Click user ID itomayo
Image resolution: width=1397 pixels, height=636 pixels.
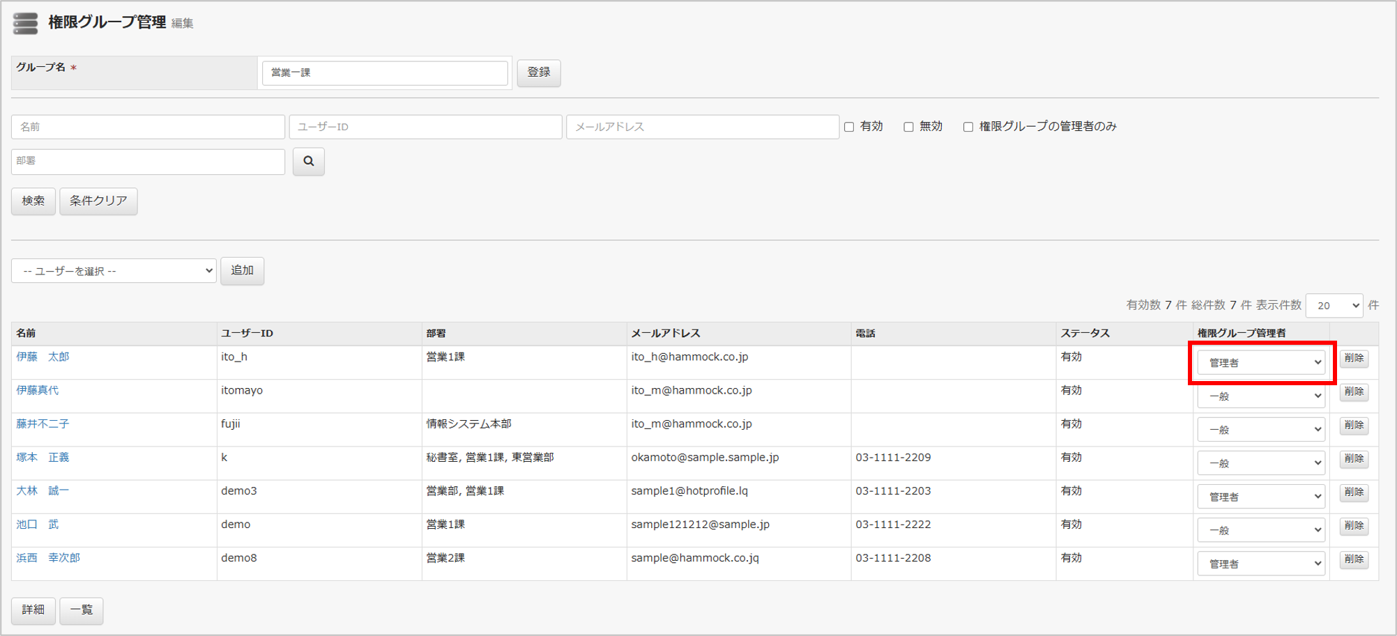(x=242, y=390)
